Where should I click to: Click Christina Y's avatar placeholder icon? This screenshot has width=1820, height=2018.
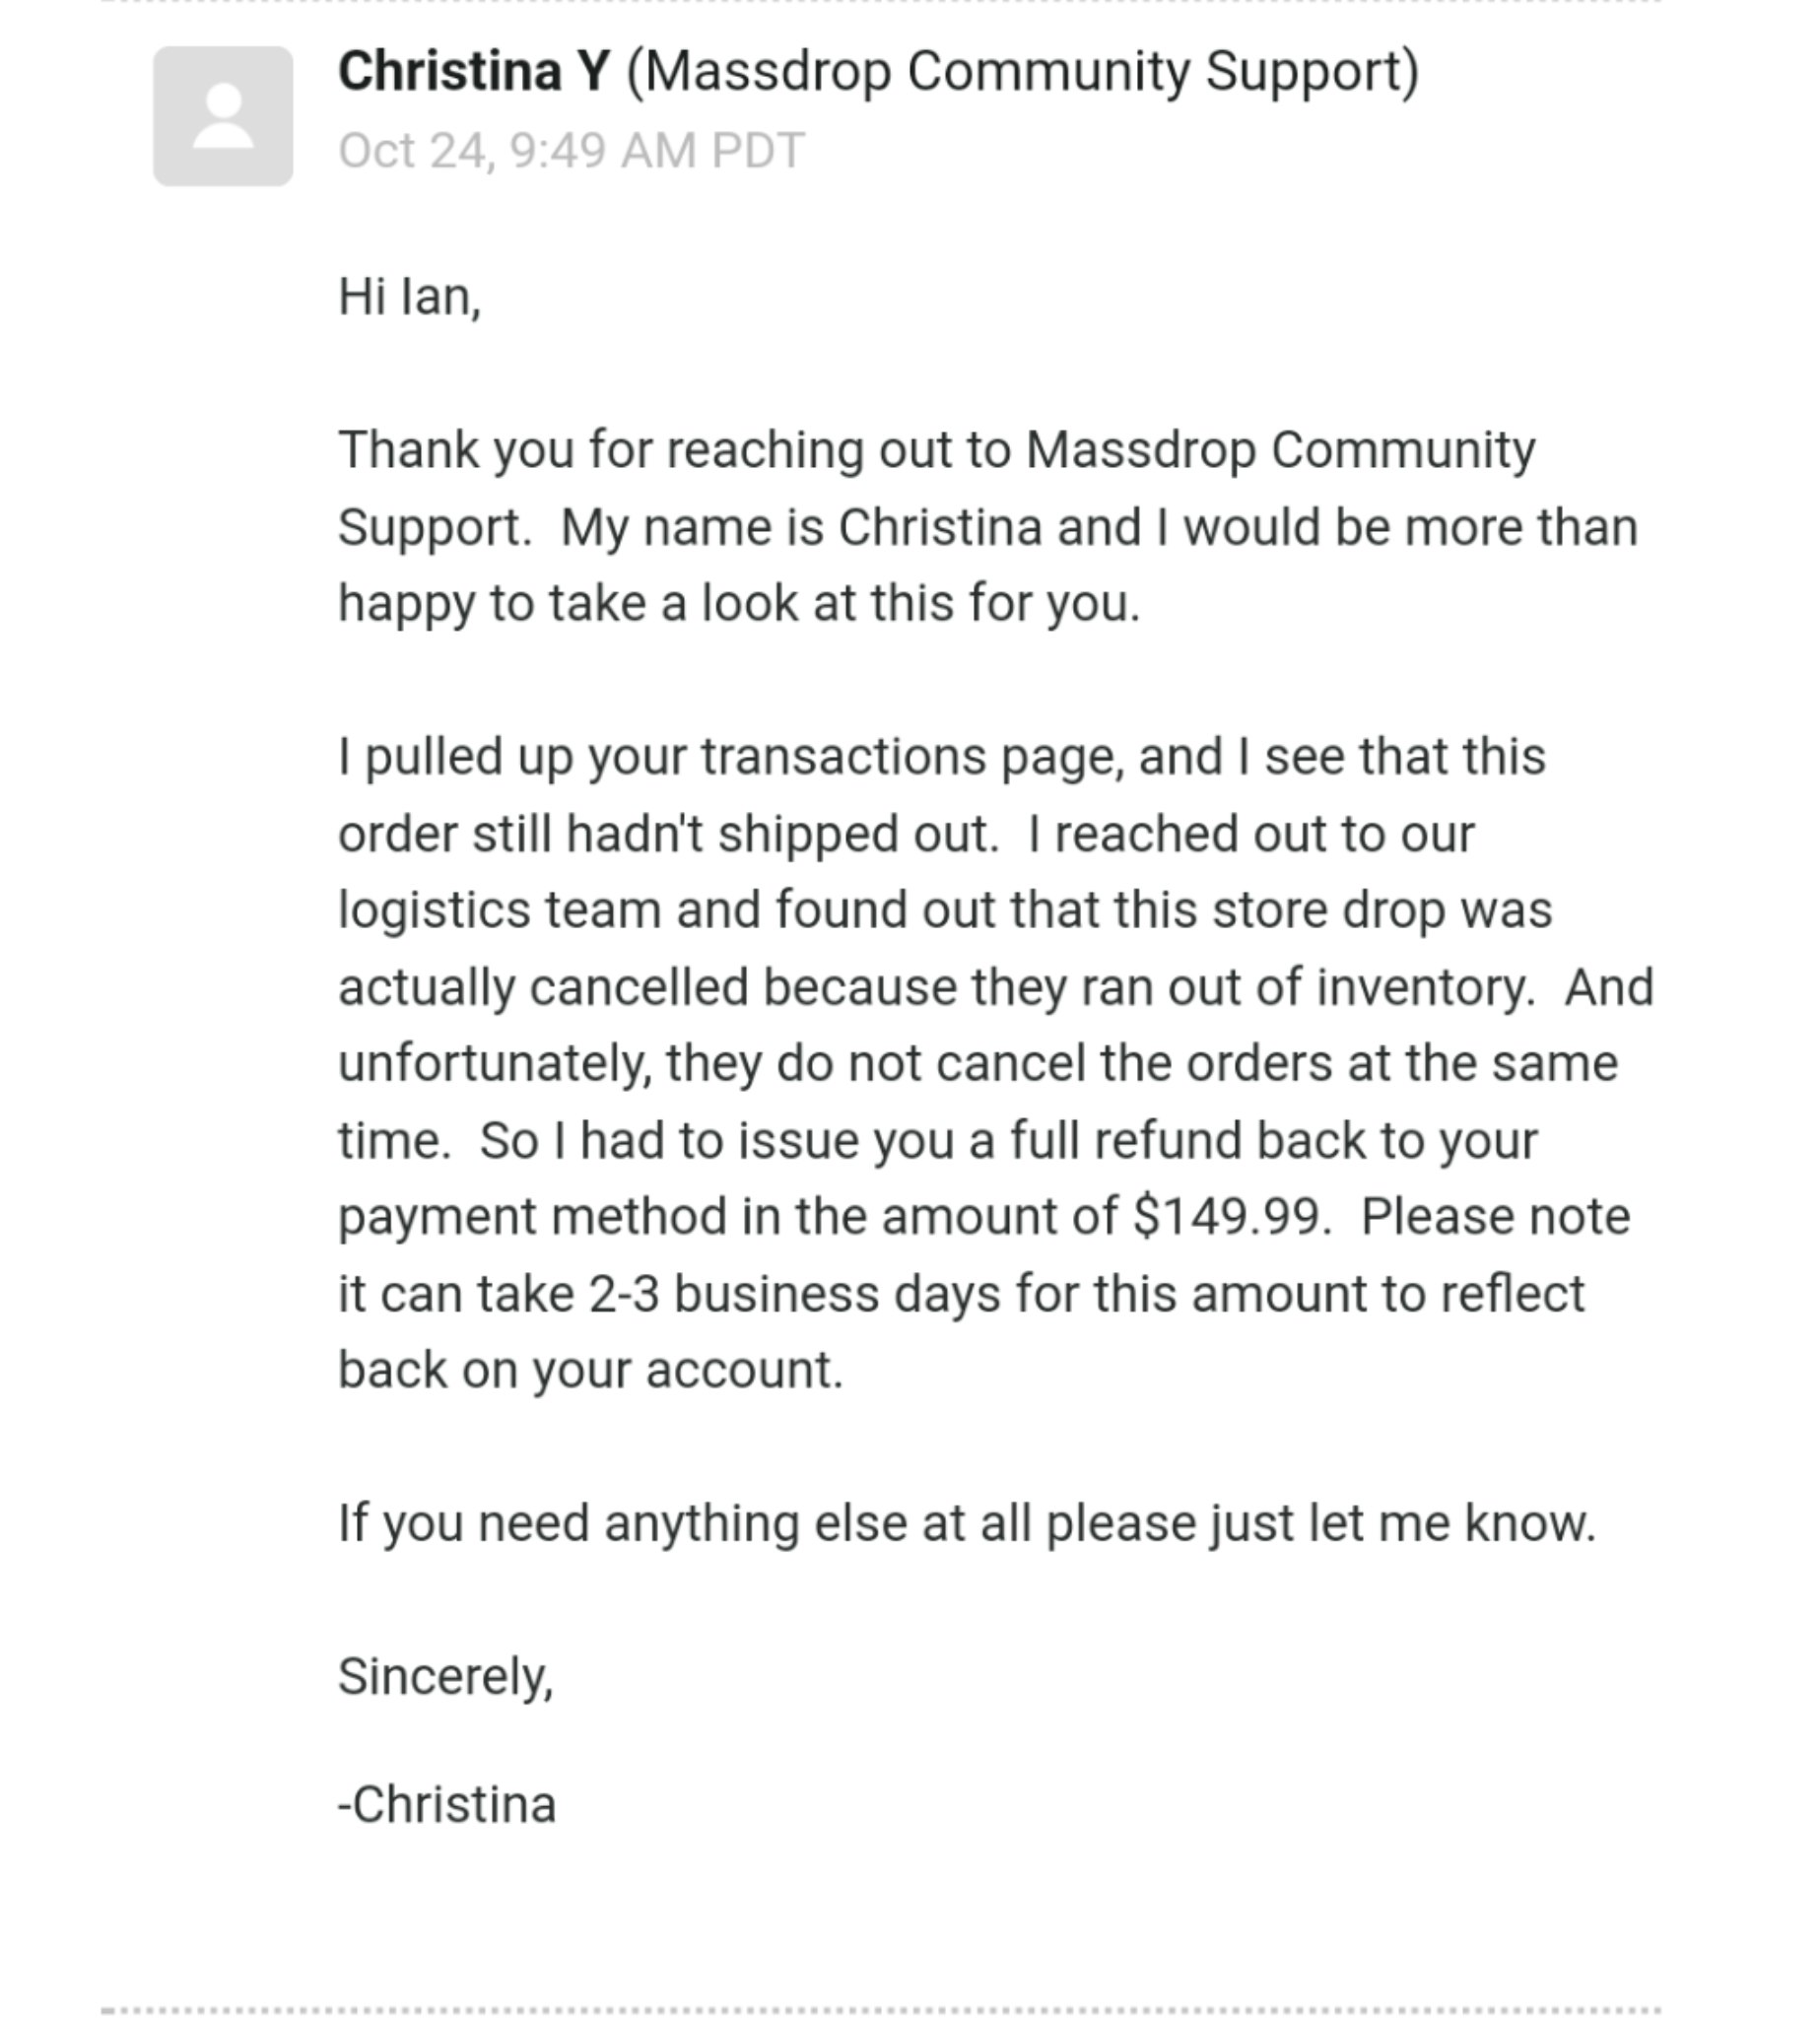(x=222, y=116)
